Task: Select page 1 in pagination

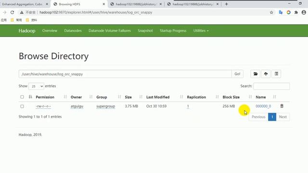Action: point(272,117)
